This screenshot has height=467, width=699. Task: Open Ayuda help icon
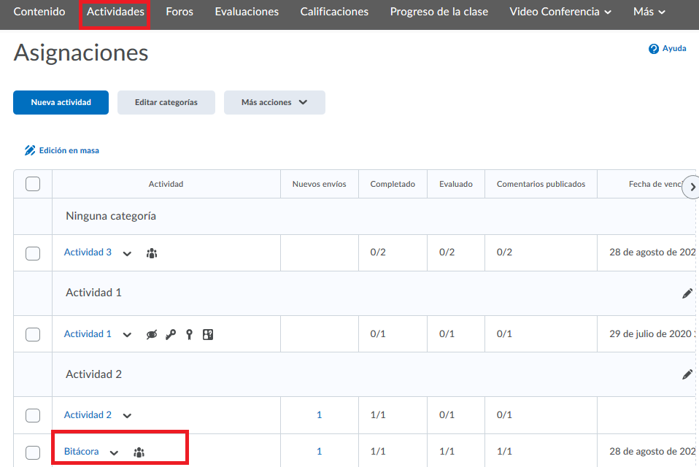(x=654, y=49)
